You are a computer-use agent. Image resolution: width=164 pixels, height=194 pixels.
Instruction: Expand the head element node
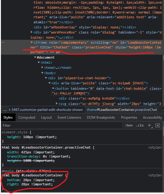(42, 68)
